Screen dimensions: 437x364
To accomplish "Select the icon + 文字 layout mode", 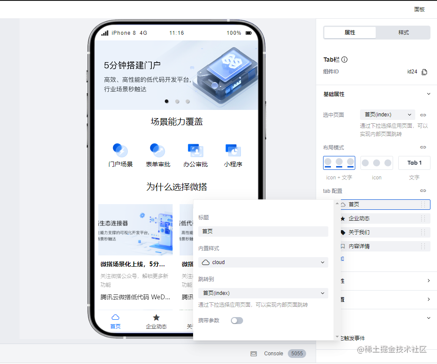I will (339, 163).
